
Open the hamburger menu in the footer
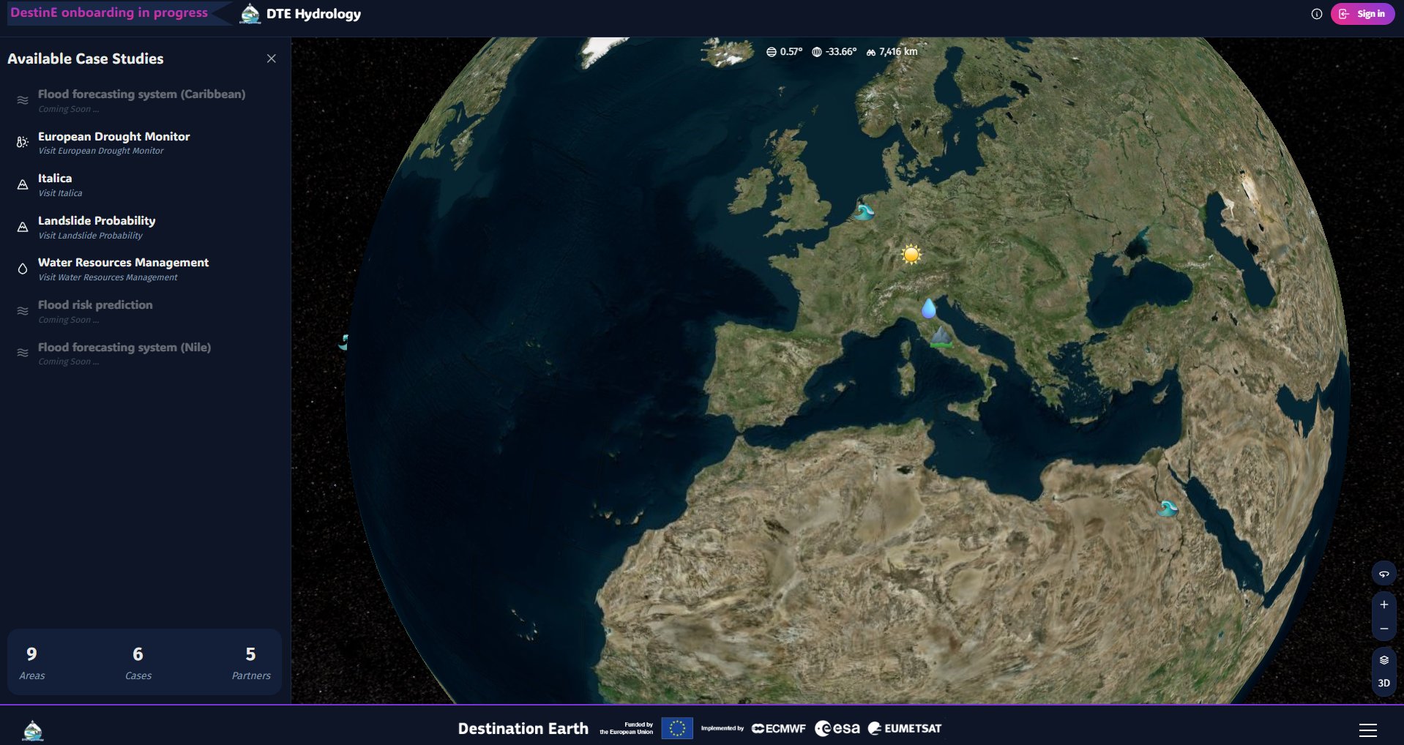pos(1367,730)
